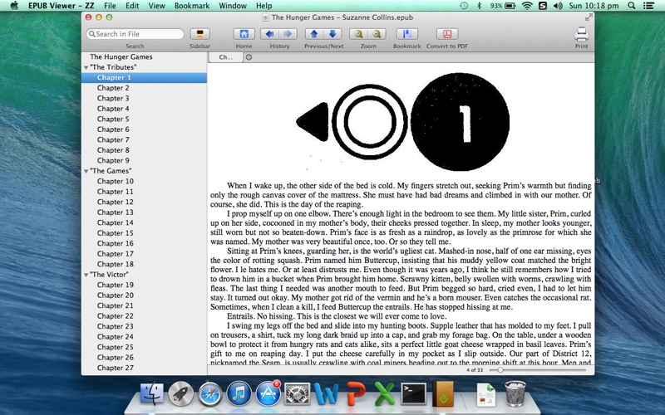Toggle the Sidebar toolbar button
Image resolution: width=665 pixels, height=415 pixels.
pos(199,34)
